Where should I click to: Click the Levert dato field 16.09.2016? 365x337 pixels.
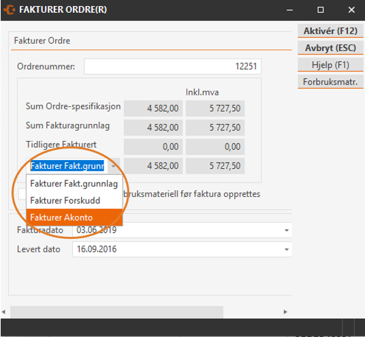[x=182, y=249]
